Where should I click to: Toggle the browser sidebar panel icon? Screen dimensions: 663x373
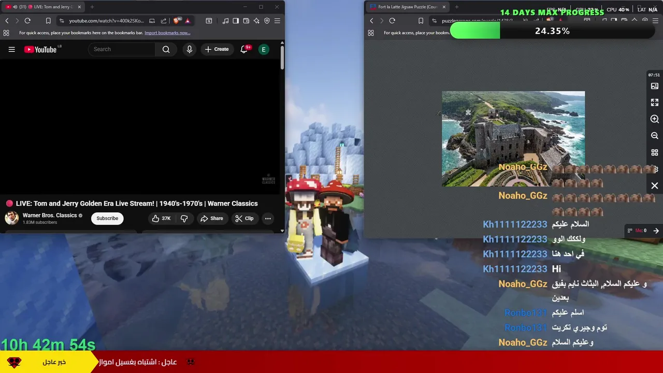point(236,21)
